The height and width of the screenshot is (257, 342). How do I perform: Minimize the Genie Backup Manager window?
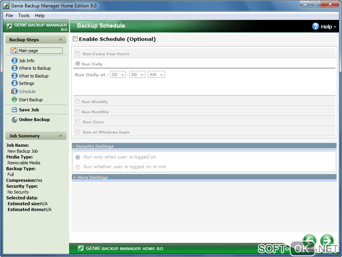pos(305,4)
